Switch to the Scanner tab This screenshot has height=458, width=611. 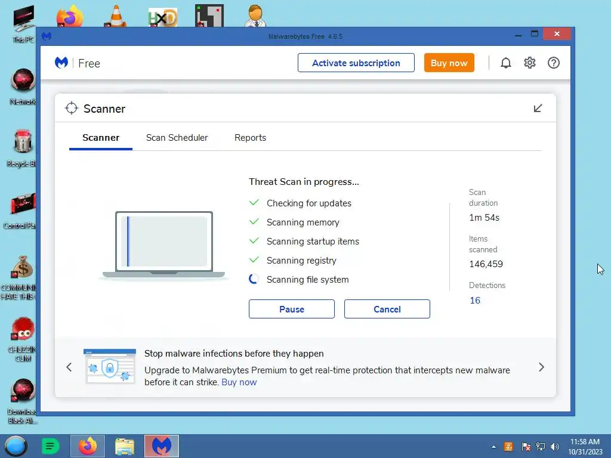pyautogui.click(x=101, y=138)
